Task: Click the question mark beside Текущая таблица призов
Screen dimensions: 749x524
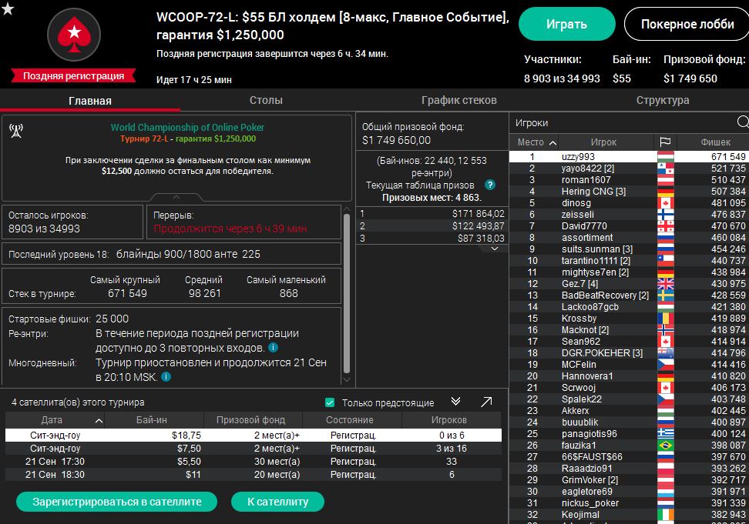Action: point(489,185)
